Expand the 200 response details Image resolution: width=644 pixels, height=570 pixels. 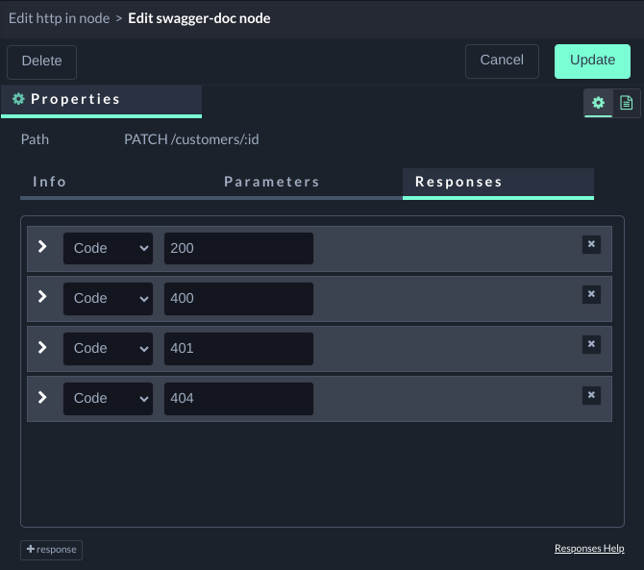[42, 247]
